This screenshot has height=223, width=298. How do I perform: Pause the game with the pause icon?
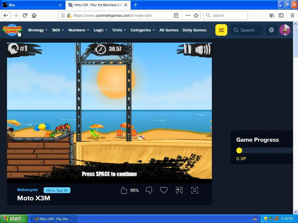point(187,49)
